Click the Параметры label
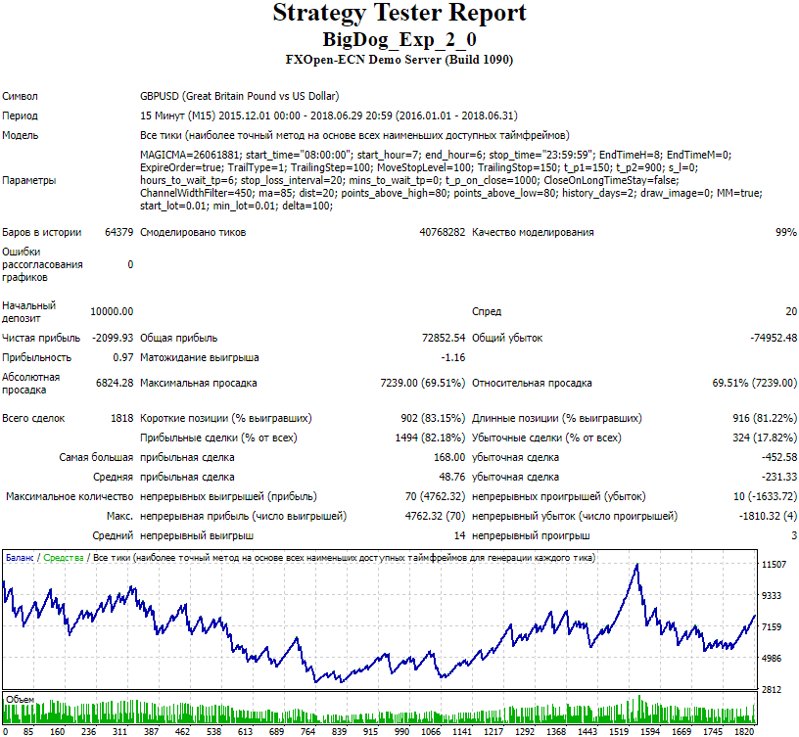Image resolution: width=799 pixels, height=737 pixels. pyautogui.click(x=29, y=180)
